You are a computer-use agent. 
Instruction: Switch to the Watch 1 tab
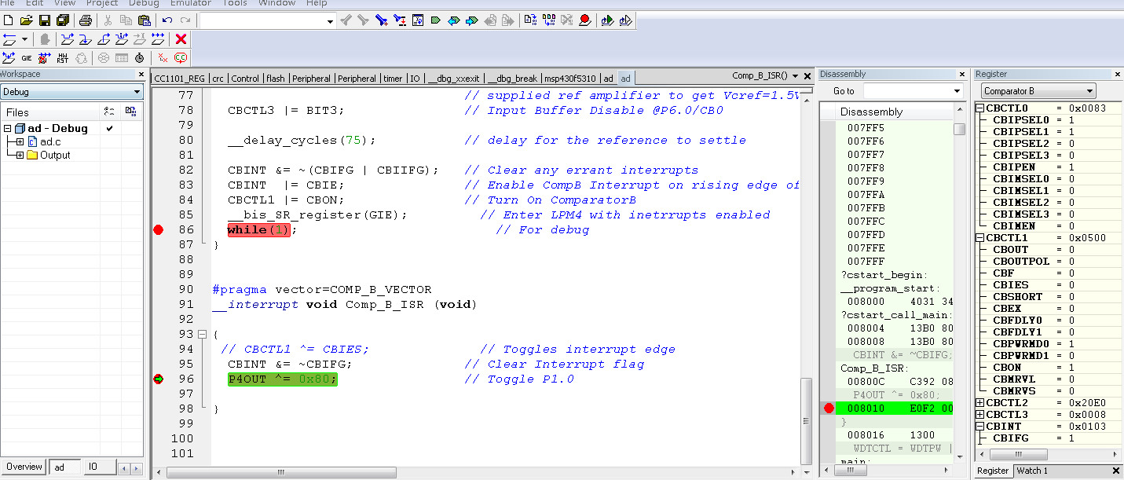coord(1032,471)
